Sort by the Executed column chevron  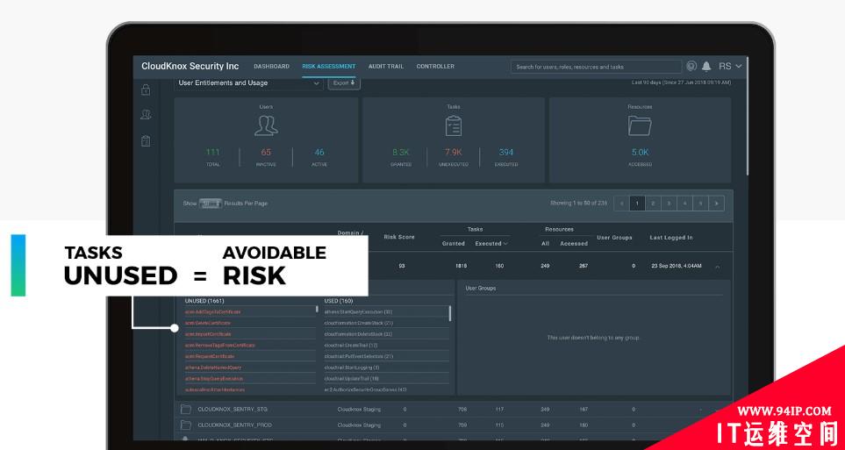point(505,244)
